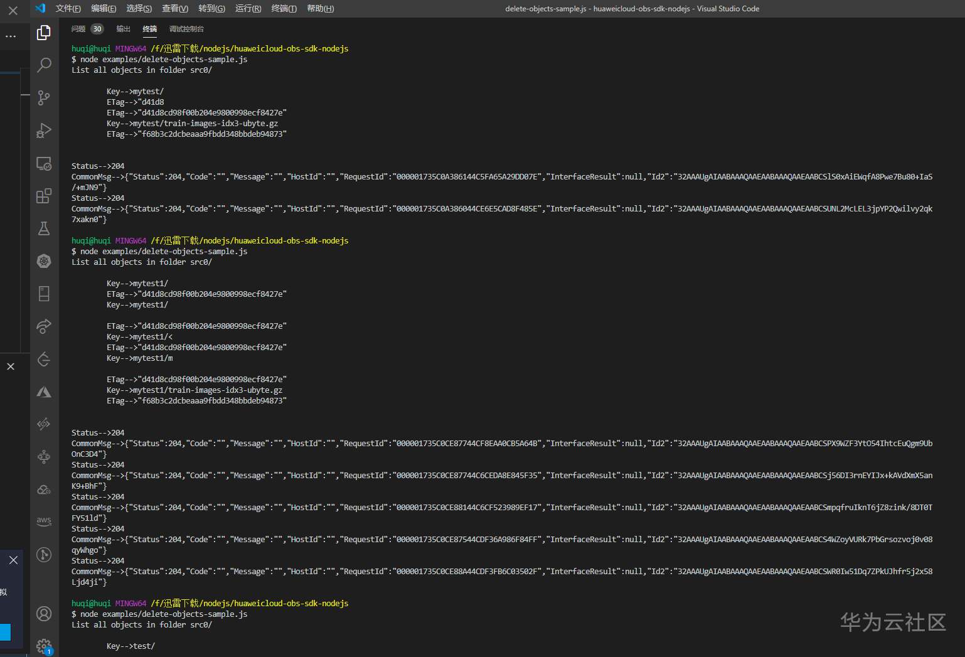Viewport: 965px width, 657px height.
Task: Open the Run and Debug view
Action: tap(44, 130)
